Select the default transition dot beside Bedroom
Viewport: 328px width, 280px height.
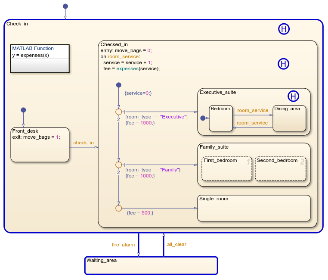(203, 118)
